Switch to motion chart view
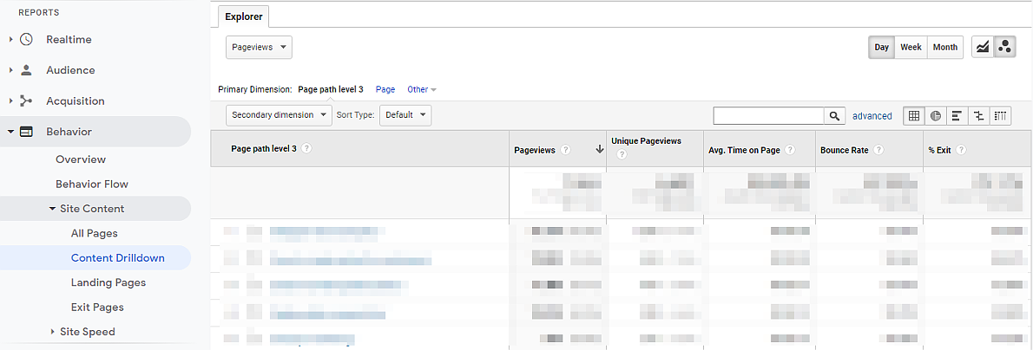This screenshot has width=1033, height=350. point(1004,48)
